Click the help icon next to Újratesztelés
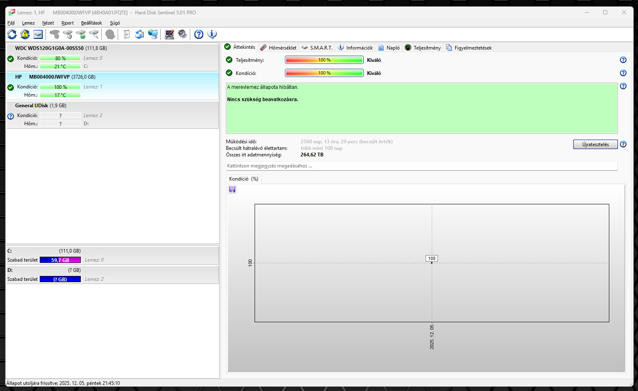The height and width of the screenshot is (391, 638). point(623,144)
